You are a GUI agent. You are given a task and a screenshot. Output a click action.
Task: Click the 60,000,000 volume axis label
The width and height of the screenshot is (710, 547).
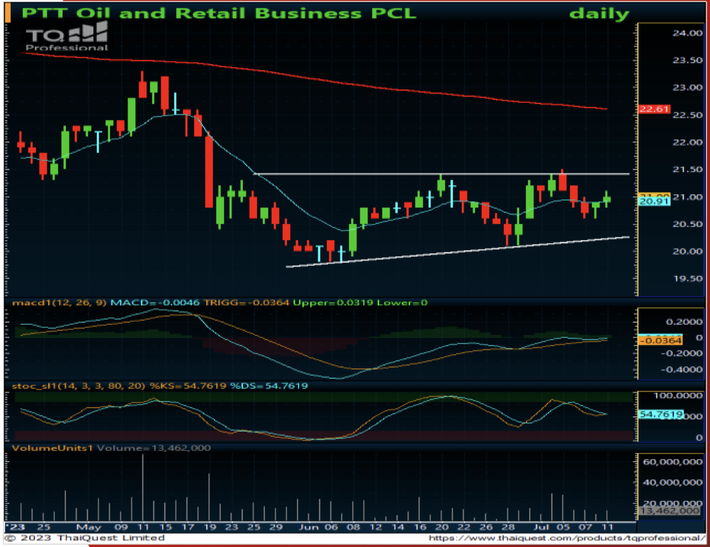(673, 462)
